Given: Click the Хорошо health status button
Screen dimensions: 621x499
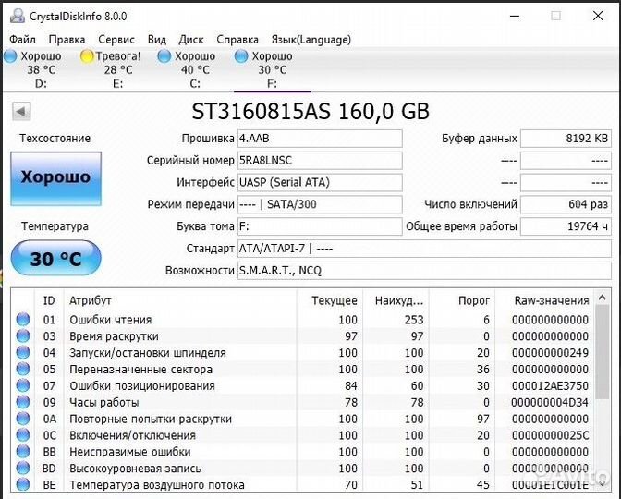Looking at the screenshot, I should coord(55,178).
